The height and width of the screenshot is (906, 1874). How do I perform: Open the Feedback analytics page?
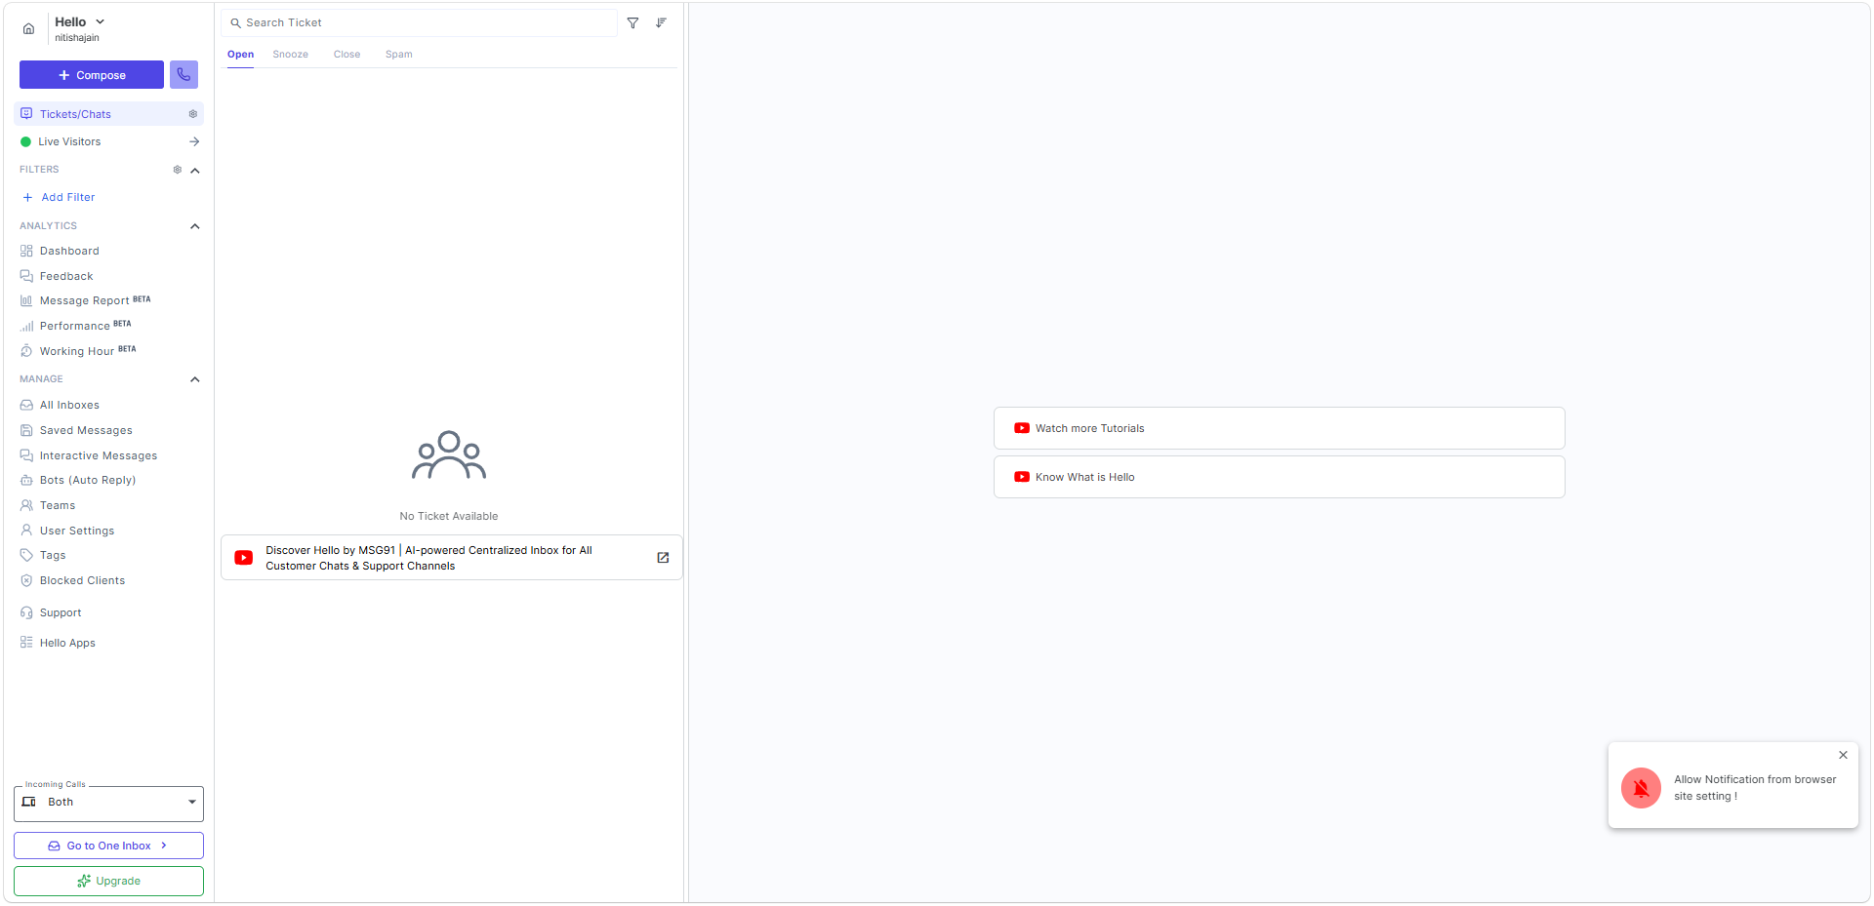click(66, 276)
